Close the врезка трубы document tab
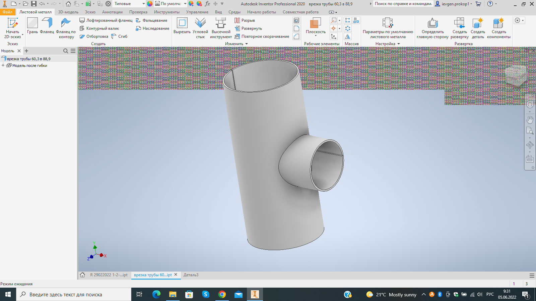 point(176,275)
